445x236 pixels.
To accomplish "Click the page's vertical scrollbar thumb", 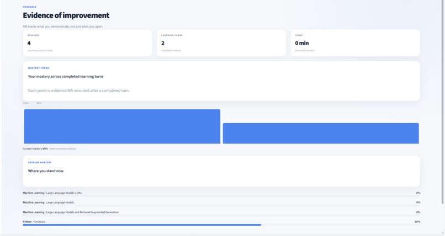I will pos(442,102).
